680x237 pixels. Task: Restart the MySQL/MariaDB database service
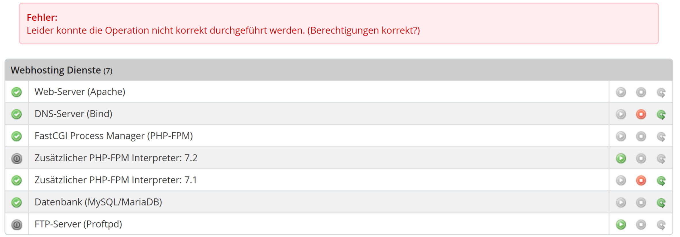661,203
